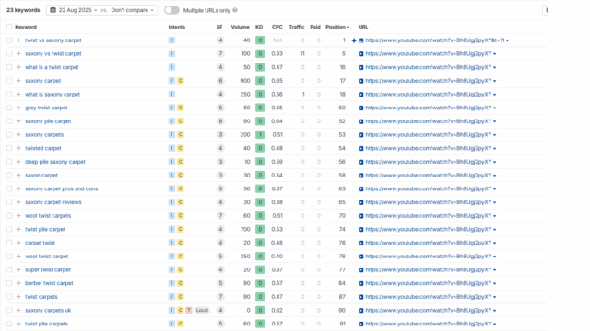Click SF badge 8 for 'saxony pile carpet'
The width and height of the screenshot is (590, 331).
click(220, 121)
